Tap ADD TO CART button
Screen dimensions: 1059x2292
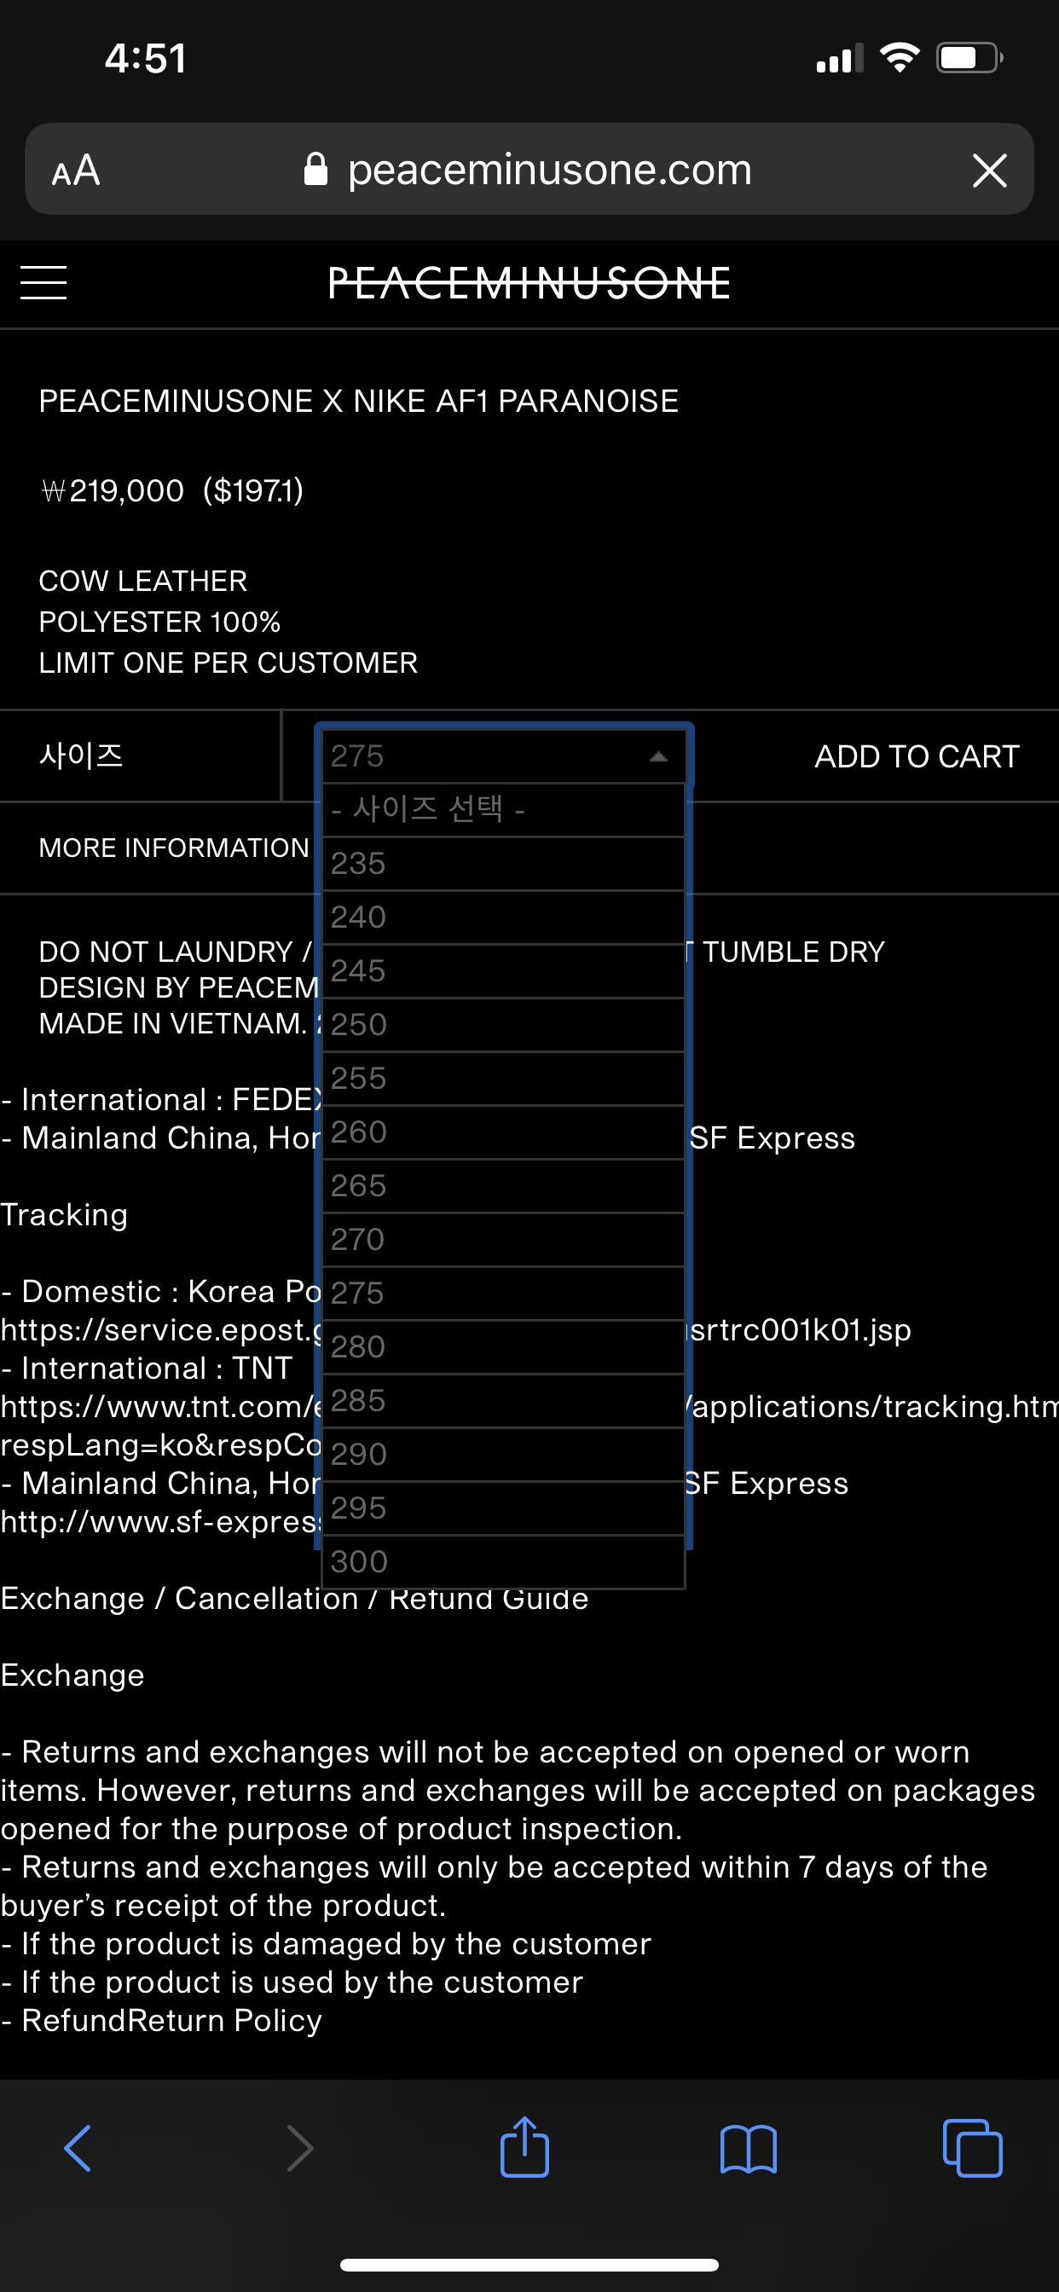(917, 756)
